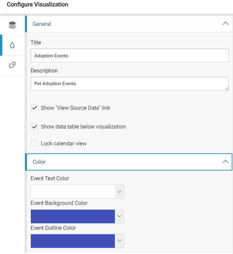Open the data source database icon tab

pyautogui.click(x=12, y=25)
